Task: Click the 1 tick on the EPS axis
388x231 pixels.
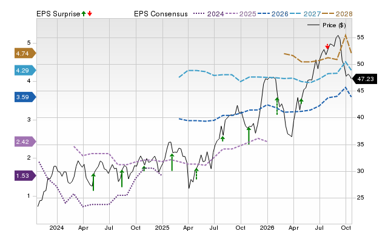Action: pos(28,196)
